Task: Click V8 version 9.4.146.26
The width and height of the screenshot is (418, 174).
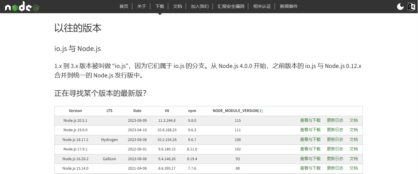Action: tap(167, 159)
